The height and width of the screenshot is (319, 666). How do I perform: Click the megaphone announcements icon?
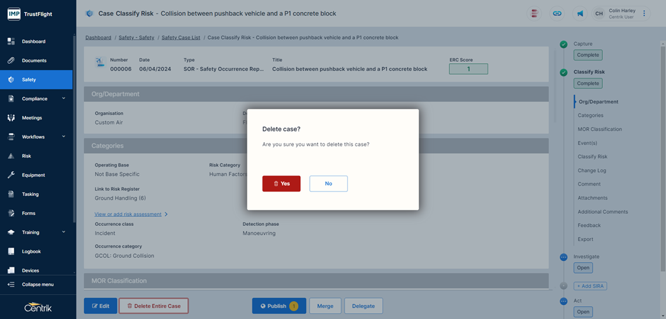[580, 13]
